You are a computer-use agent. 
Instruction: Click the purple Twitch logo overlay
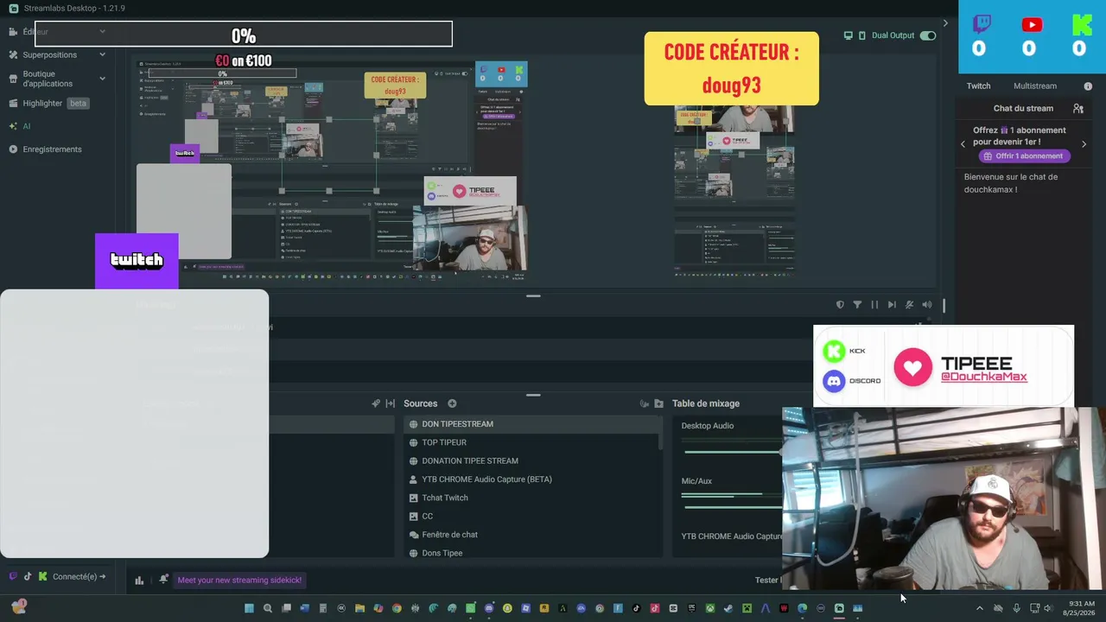point(137,261)
